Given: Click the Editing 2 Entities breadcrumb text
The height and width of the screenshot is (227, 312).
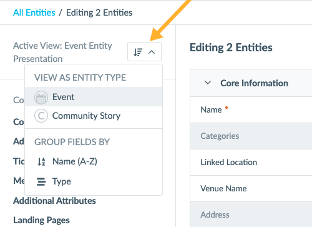Looking at the screenshot, I should [99, 13].
